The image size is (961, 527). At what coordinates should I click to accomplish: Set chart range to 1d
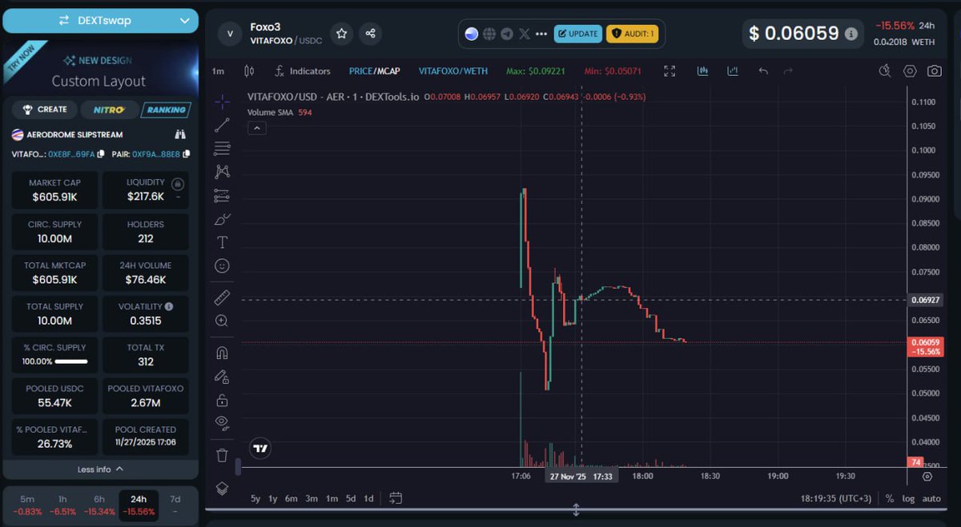(368, 498)
